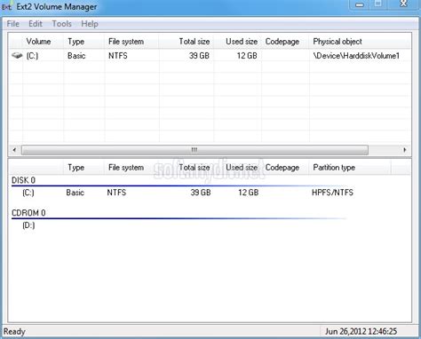Image resolution: width=421 pixels, height=339 pixels.
Task: Select the (D:) drive under CDROM 0
Action: pos(28,225)
